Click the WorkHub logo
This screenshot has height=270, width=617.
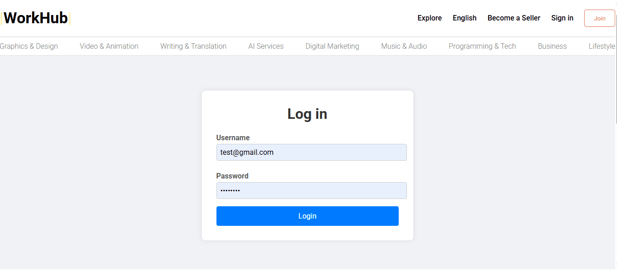tap(36, 17)
